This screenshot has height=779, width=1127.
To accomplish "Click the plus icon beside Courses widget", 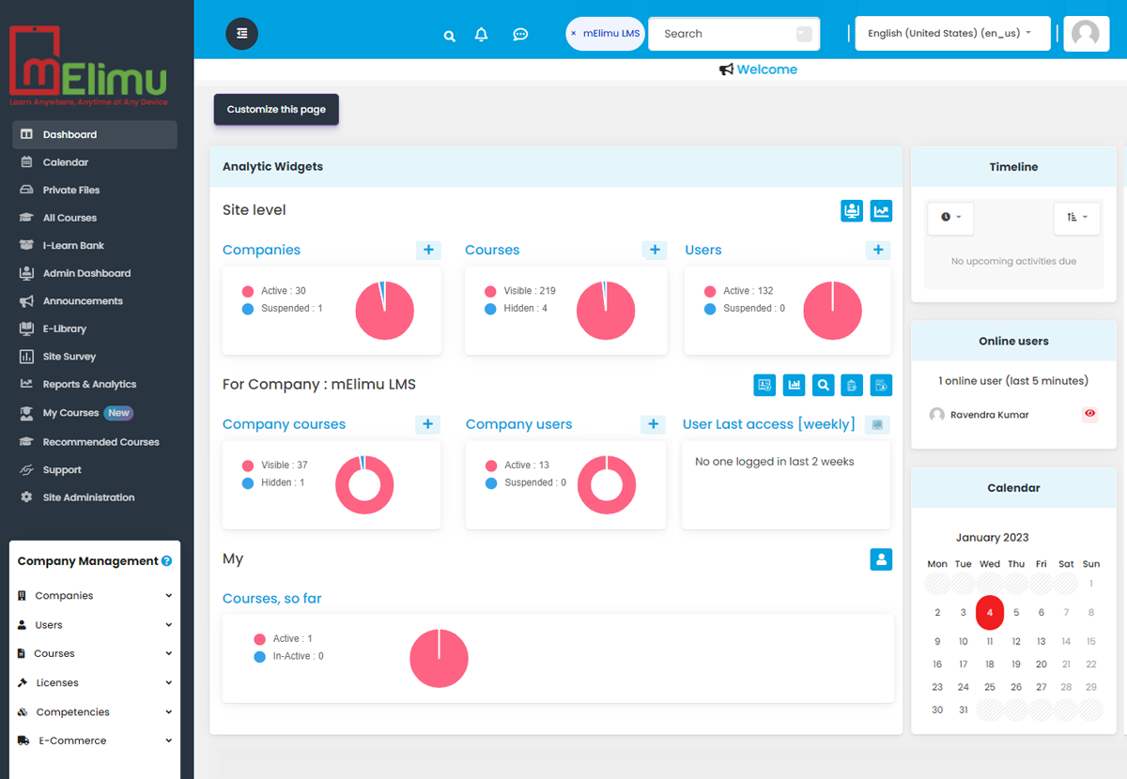I will [x=655, y=250].
